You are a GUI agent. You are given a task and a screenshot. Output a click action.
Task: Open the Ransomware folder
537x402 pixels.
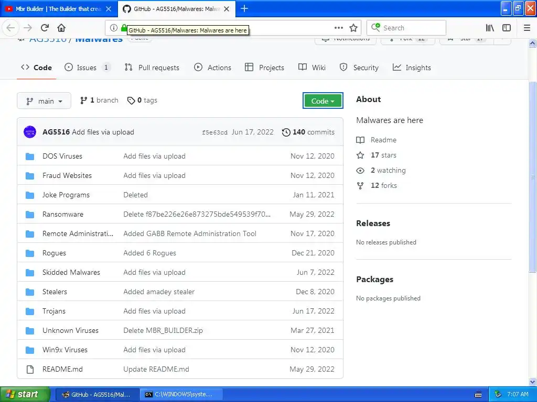63,214
